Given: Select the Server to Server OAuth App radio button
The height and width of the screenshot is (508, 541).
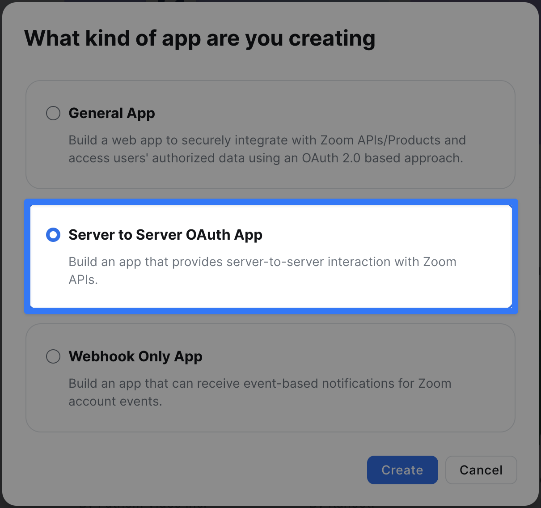Looking at the screenshot, I should point(53,235).
